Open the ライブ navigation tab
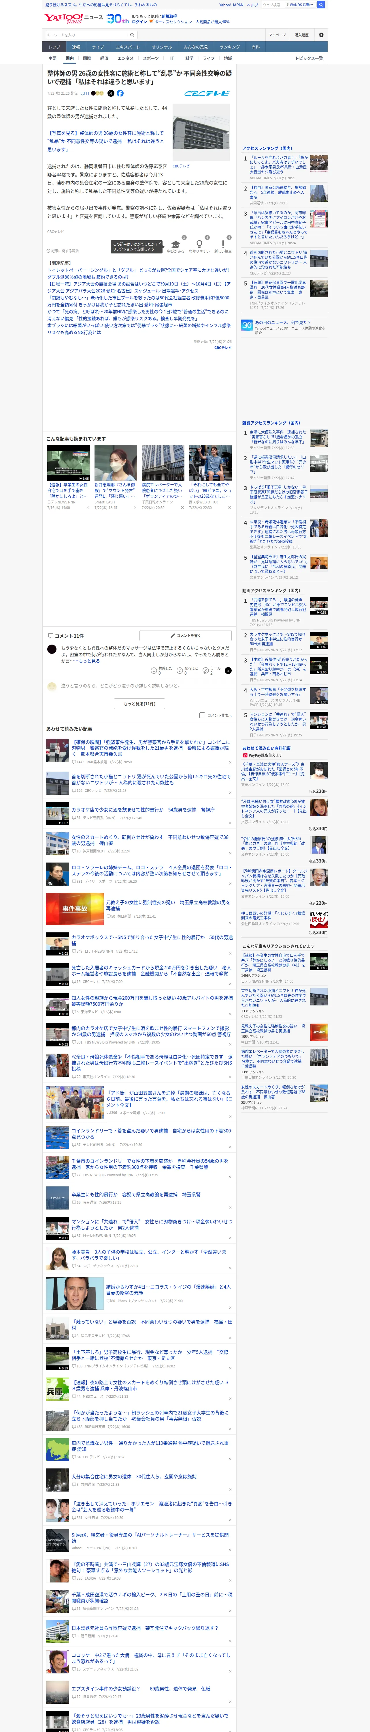370x1732 pixels. pyautogui.click(x=98, y=47)
